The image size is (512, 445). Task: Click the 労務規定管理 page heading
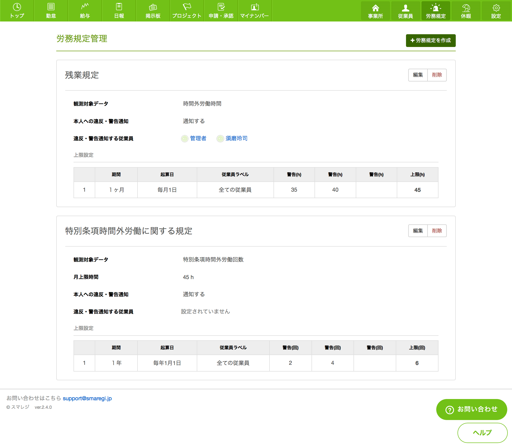point(82,39)
